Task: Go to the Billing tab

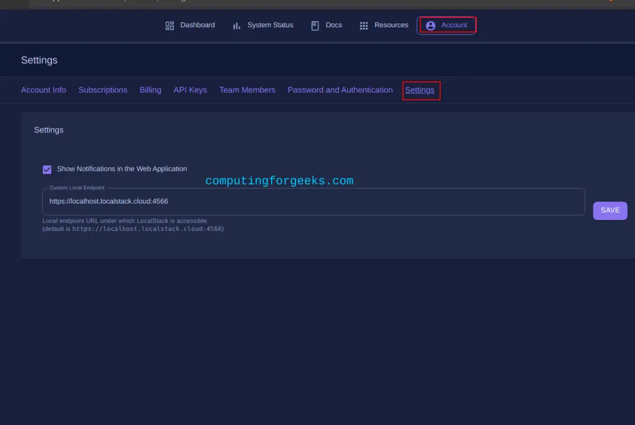Action: pyautogui.click(x=150, y=90)
